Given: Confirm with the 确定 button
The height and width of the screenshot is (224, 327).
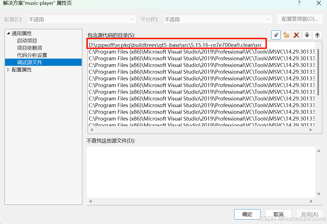Looking at the screenshot, I should (x=247, y=214).
